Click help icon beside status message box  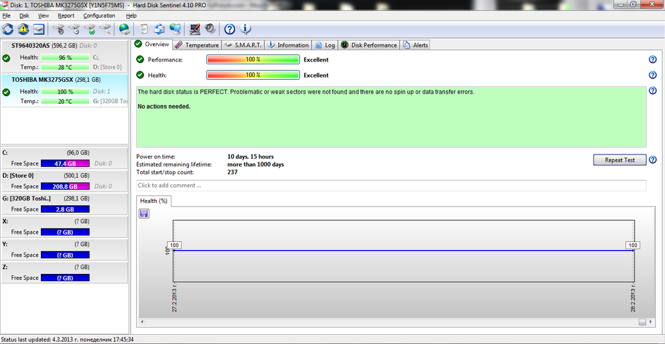tap(653, 91)
